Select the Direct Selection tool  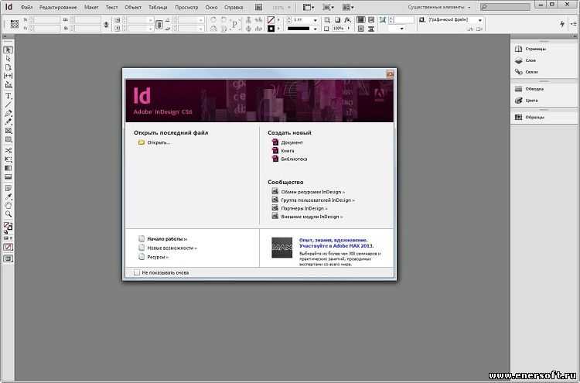8,59
